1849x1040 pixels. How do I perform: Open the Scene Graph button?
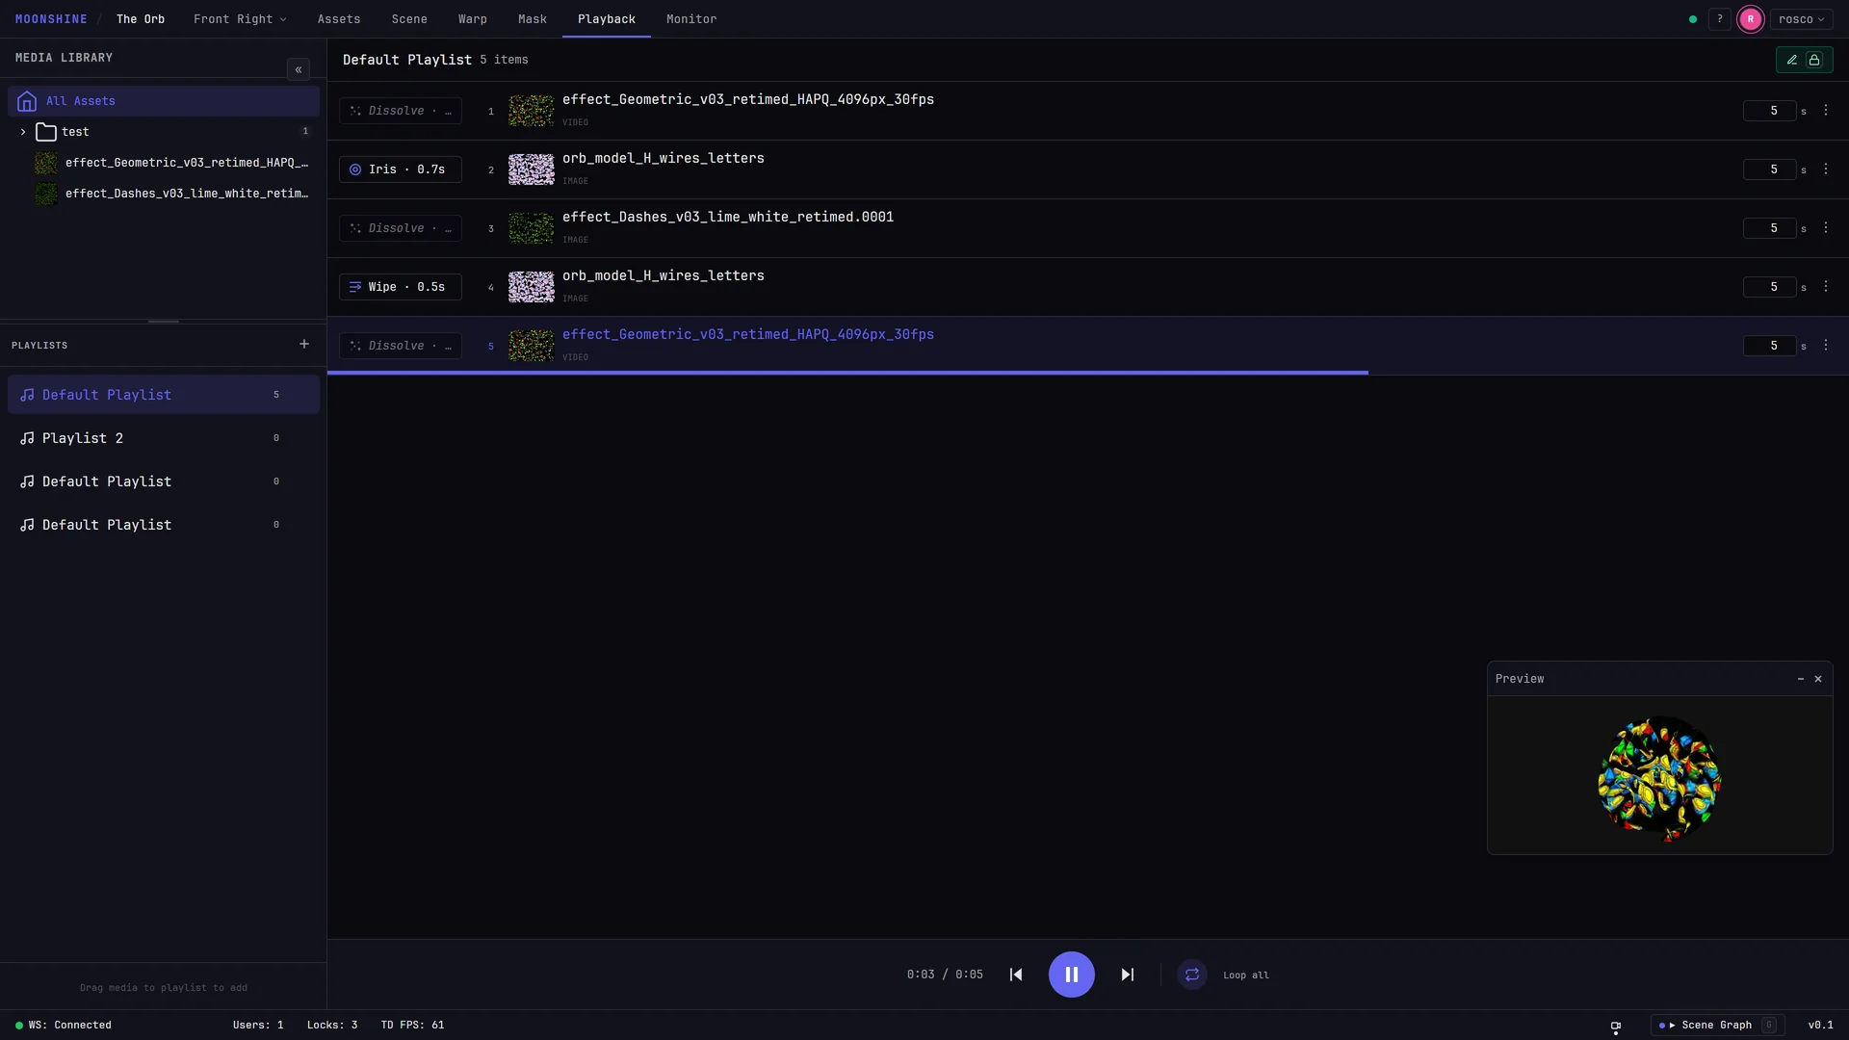1717,1026
